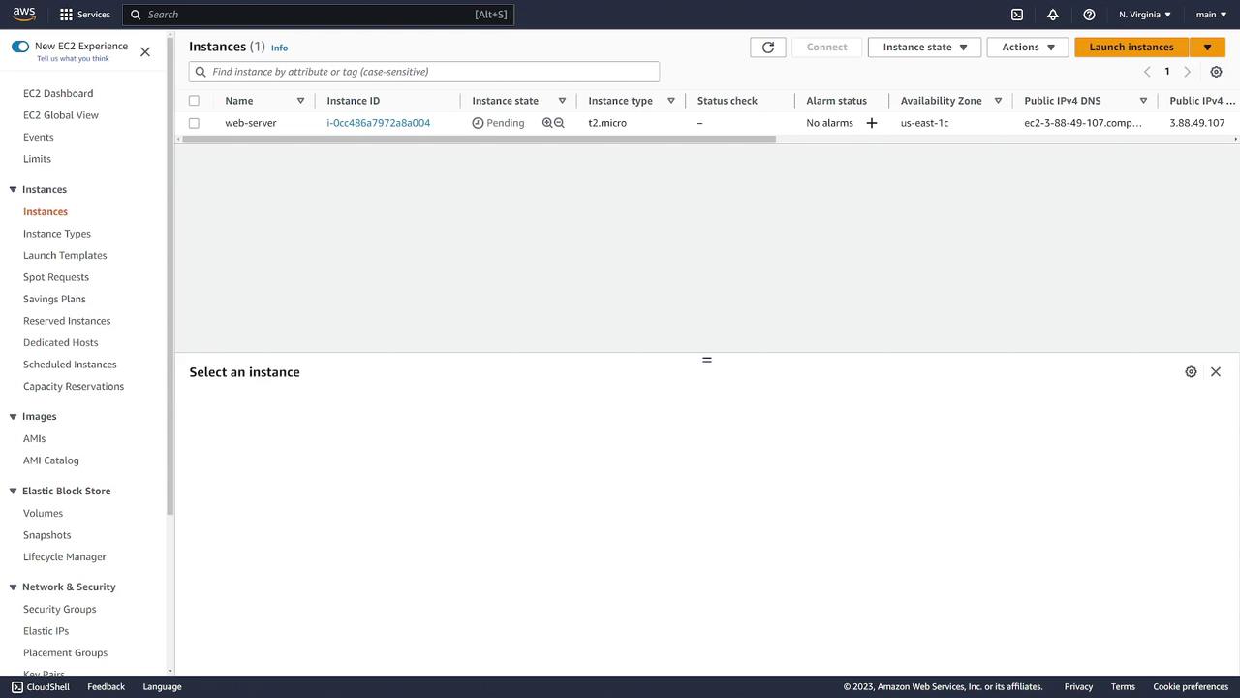Sort by the Name column arrow
1240x698 pixels.
coord(300,101)
